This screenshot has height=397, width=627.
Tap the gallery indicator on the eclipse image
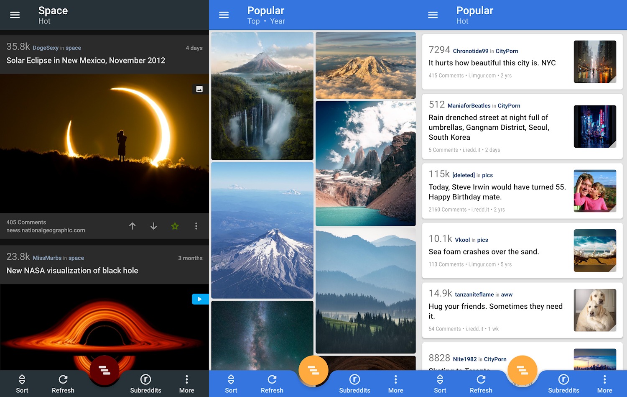click(200, 89)
